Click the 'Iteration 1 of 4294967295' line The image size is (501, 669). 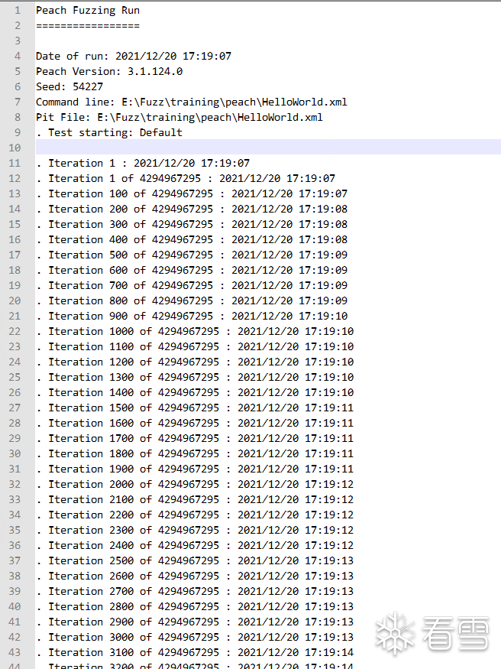[186, 178]
